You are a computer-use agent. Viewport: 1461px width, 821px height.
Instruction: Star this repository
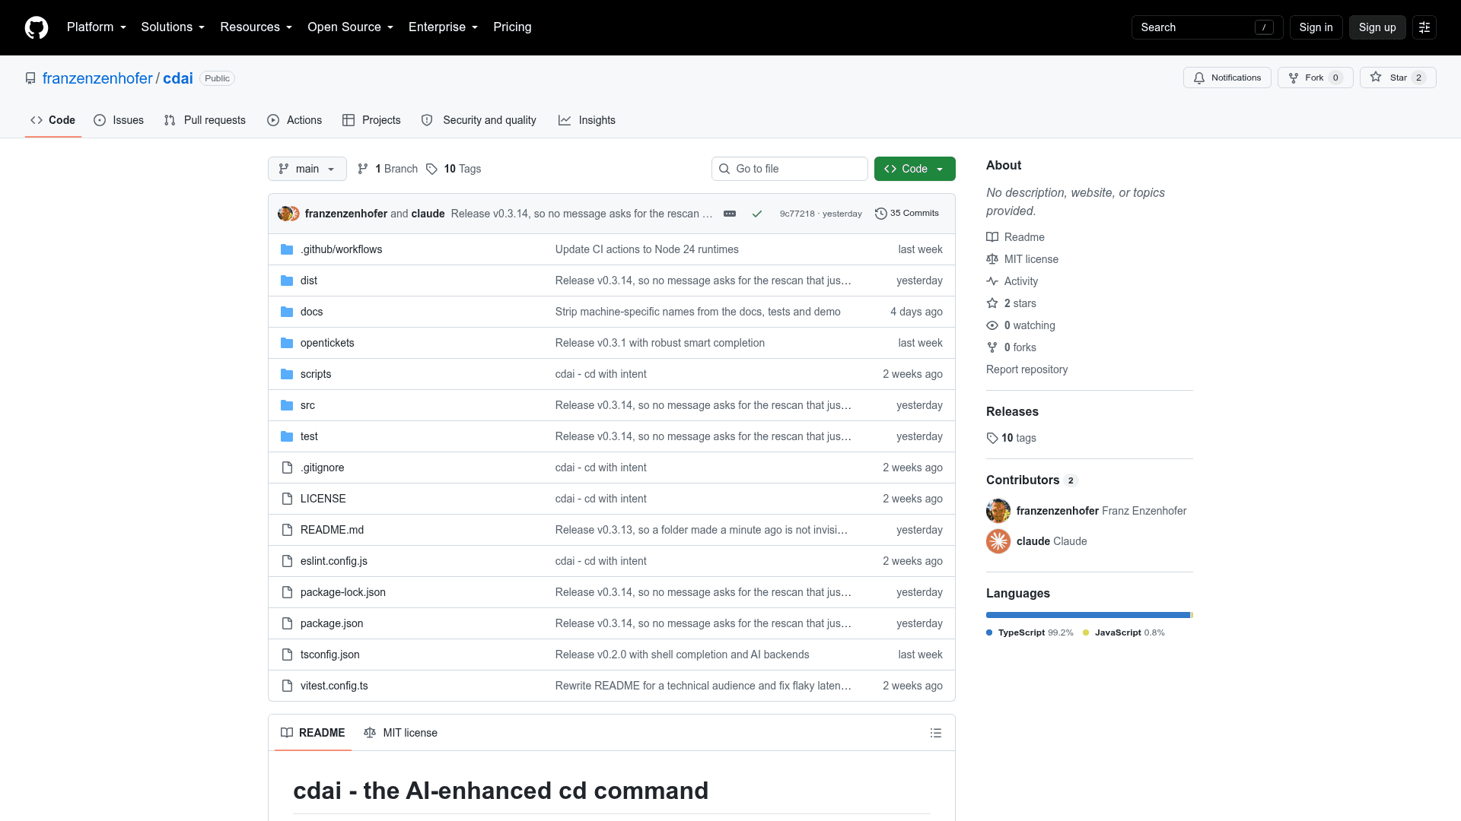(x=1398, y=78)
